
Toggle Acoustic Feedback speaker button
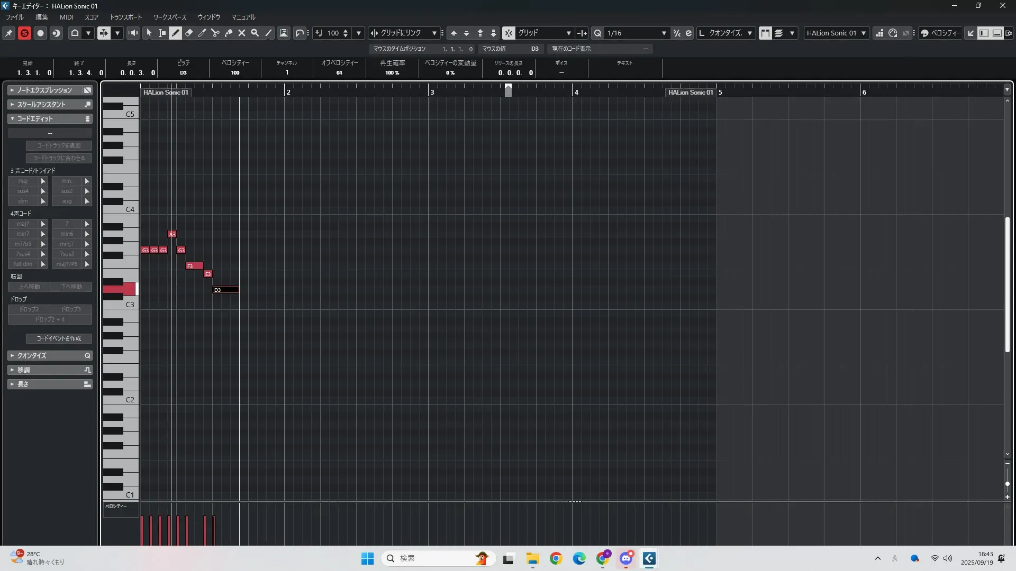point(133,33)
